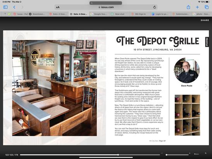
Task: Go to the previous page with left arrow
Action: [x=5, y=87]
